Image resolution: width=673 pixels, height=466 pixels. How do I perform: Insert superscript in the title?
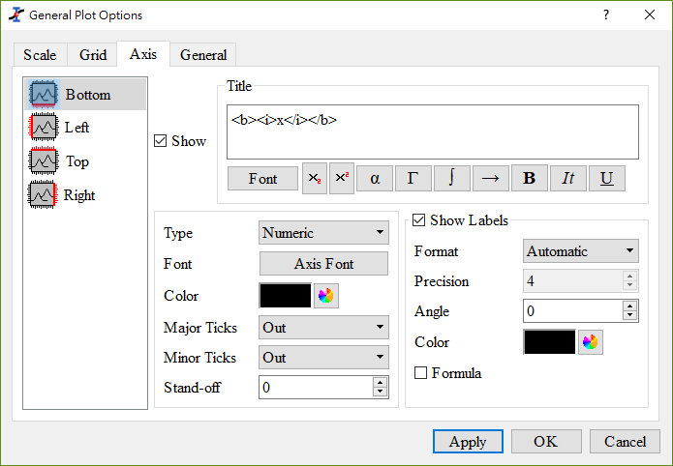point(342,178)
